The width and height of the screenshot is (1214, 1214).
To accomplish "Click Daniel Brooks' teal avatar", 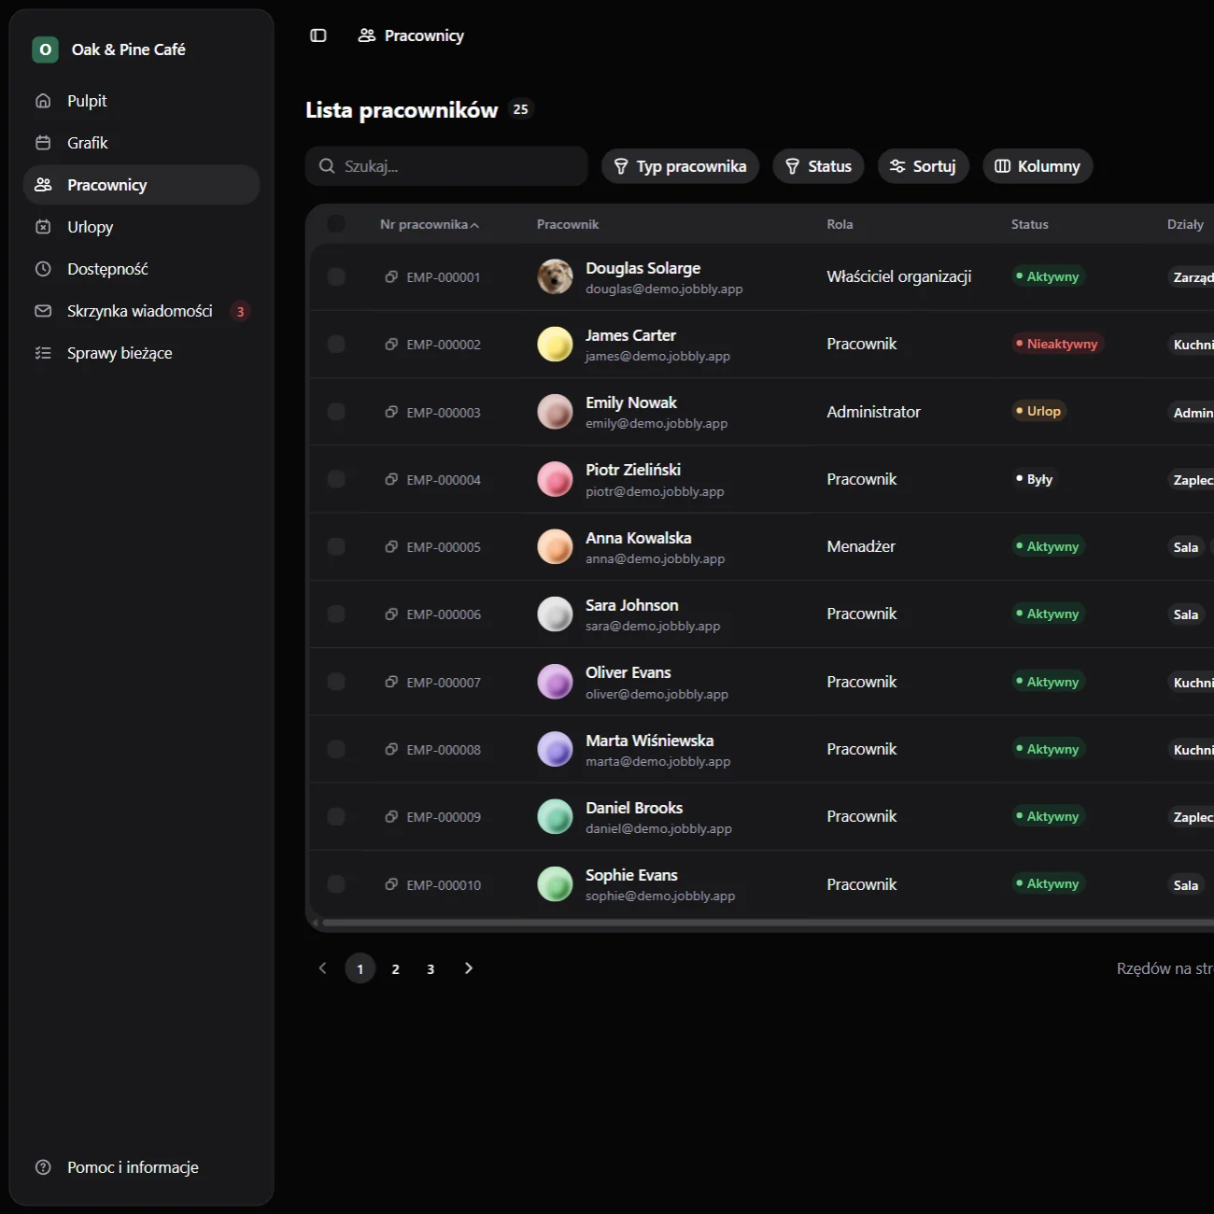I will coord(555,816).
